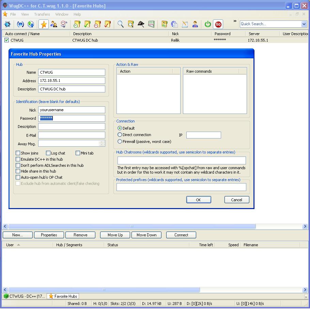310x309 pixels.
Task: Click right arrow of favorite hubs scrollbar
Action: click(305, 226)
